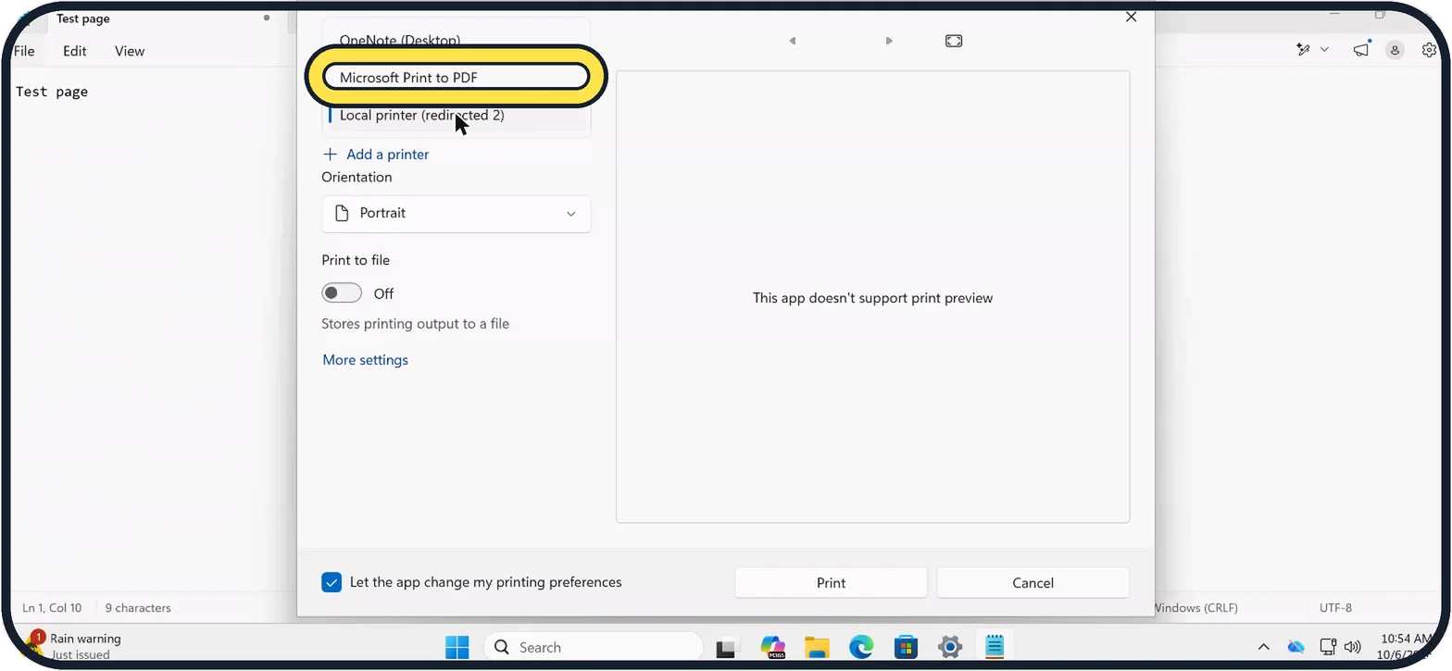Click the OneDrive cloud tray icon

[1296, 647]
